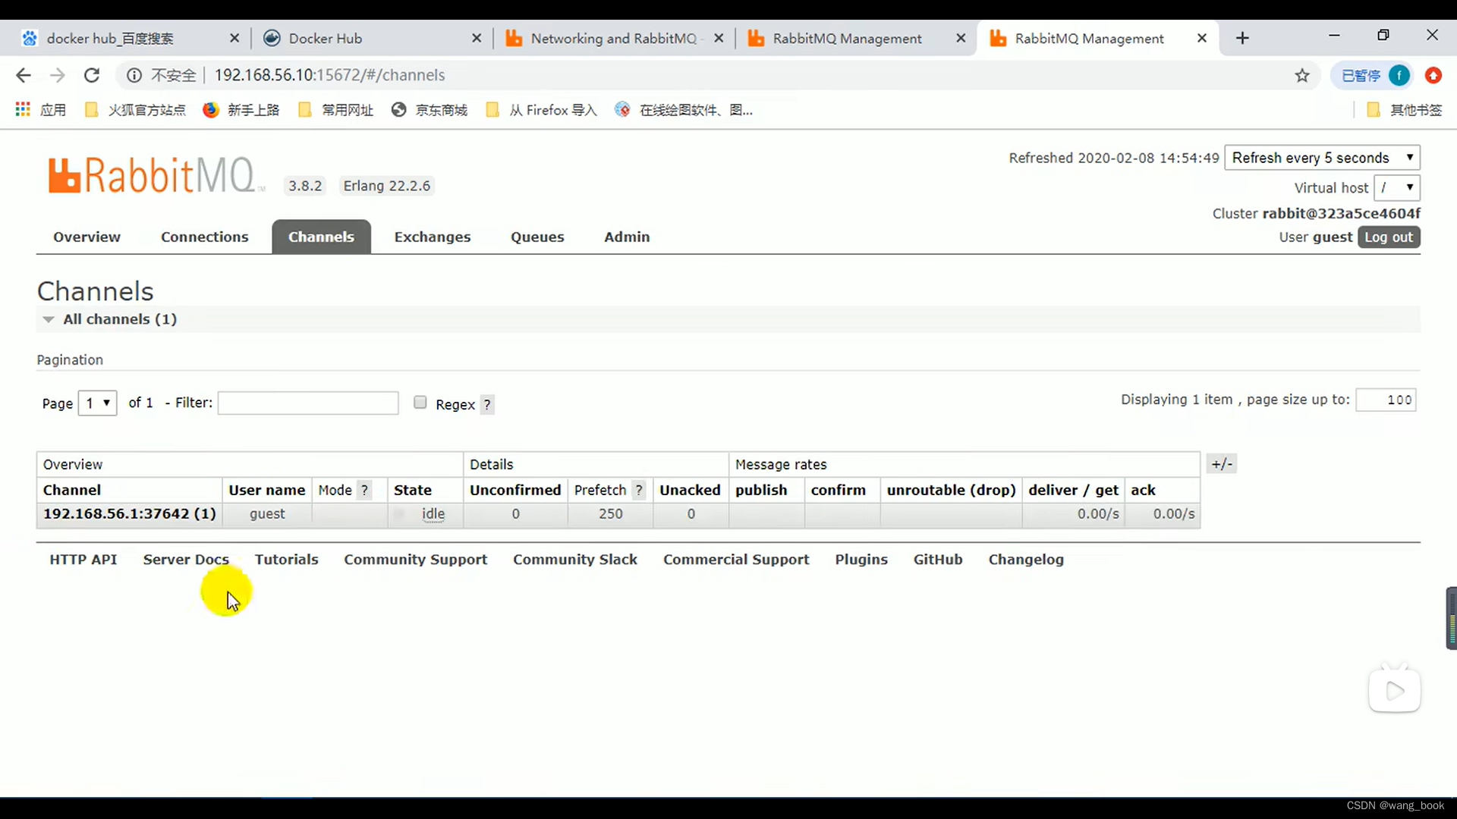The image size is (1457, 819).
Task: Click the video play overlay icon
Action: pyautogui.click(x=1395, y=690)
